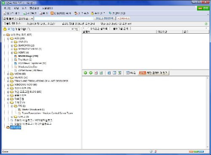This screenshot has height=155, width=211.
Task: Open the second menu bar item
Action: (x=16, y=8)
